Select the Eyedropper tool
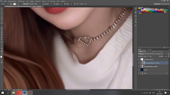 coord(2,21)
